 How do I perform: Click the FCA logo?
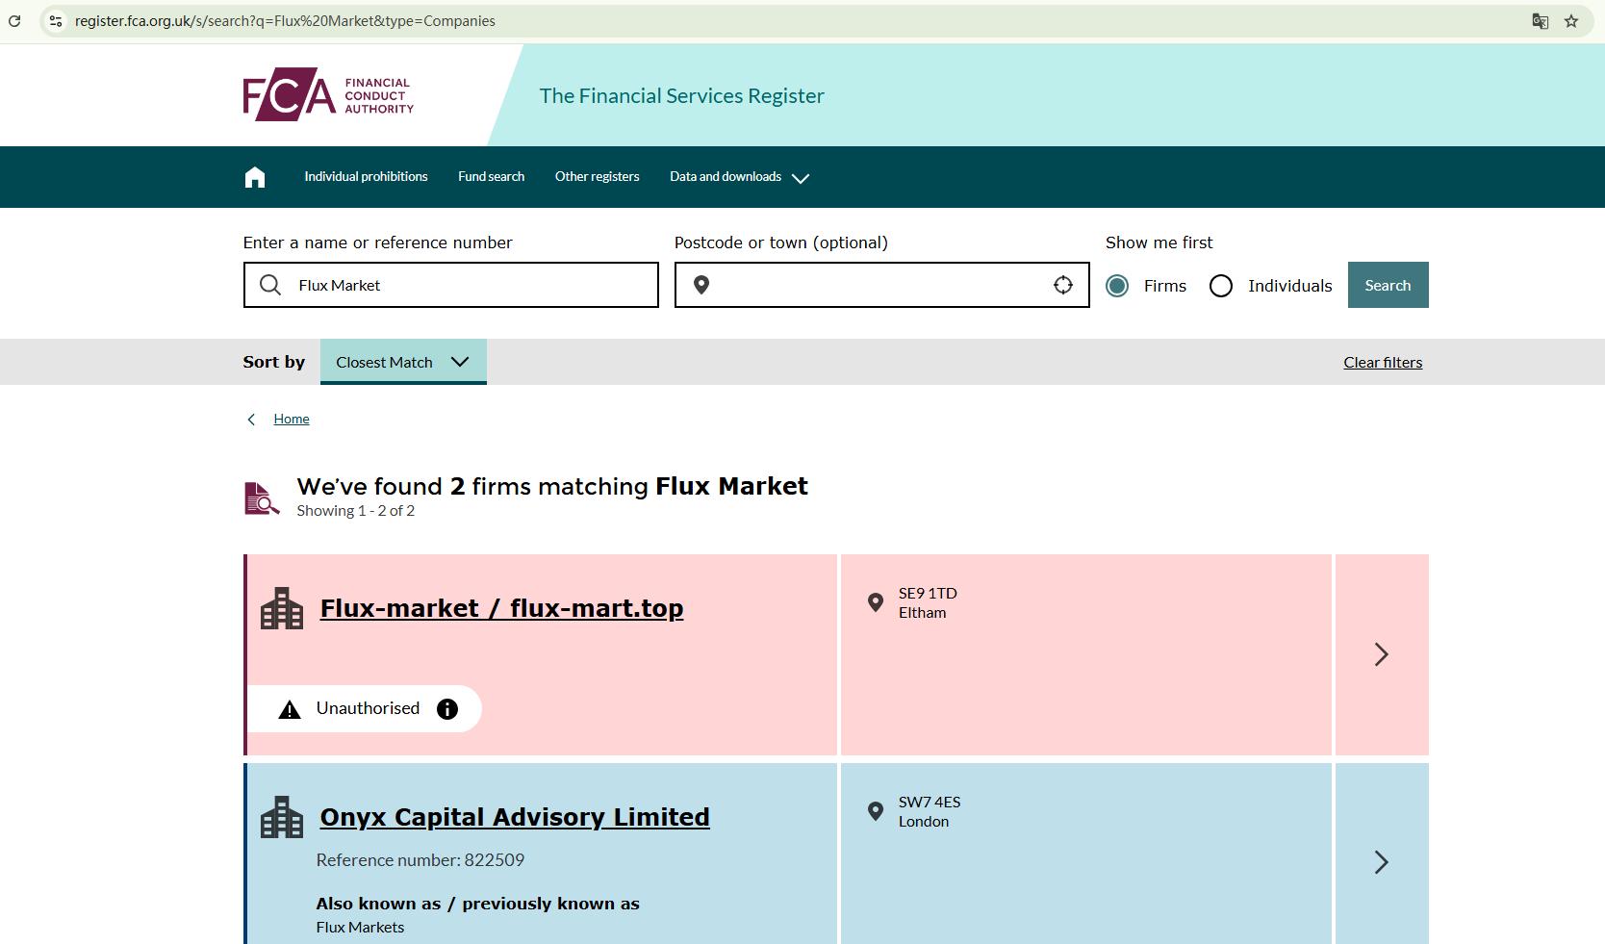click(328, 94)
